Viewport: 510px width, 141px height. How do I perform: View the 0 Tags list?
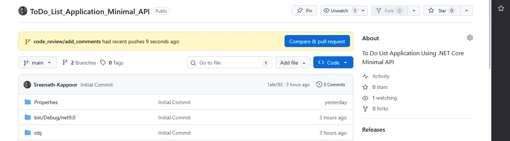click(x=112, y=63)
